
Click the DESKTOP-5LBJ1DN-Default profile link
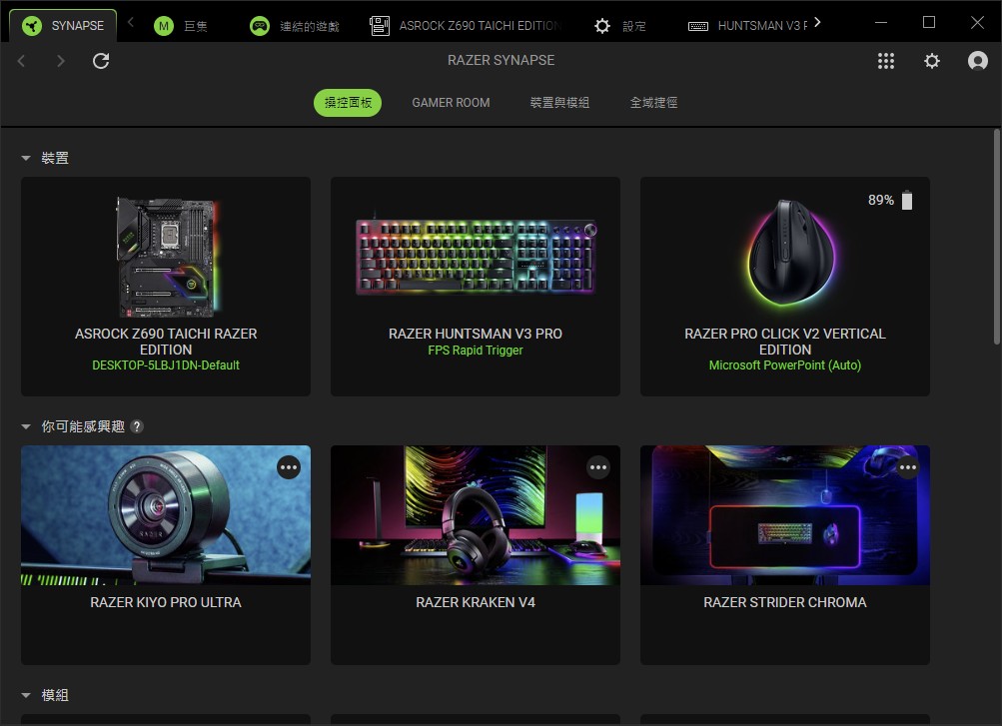166,365
